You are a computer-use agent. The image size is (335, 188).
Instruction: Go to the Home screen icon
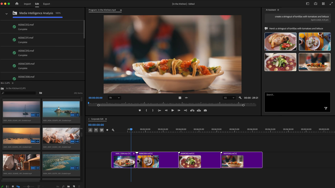click(17, 4)
